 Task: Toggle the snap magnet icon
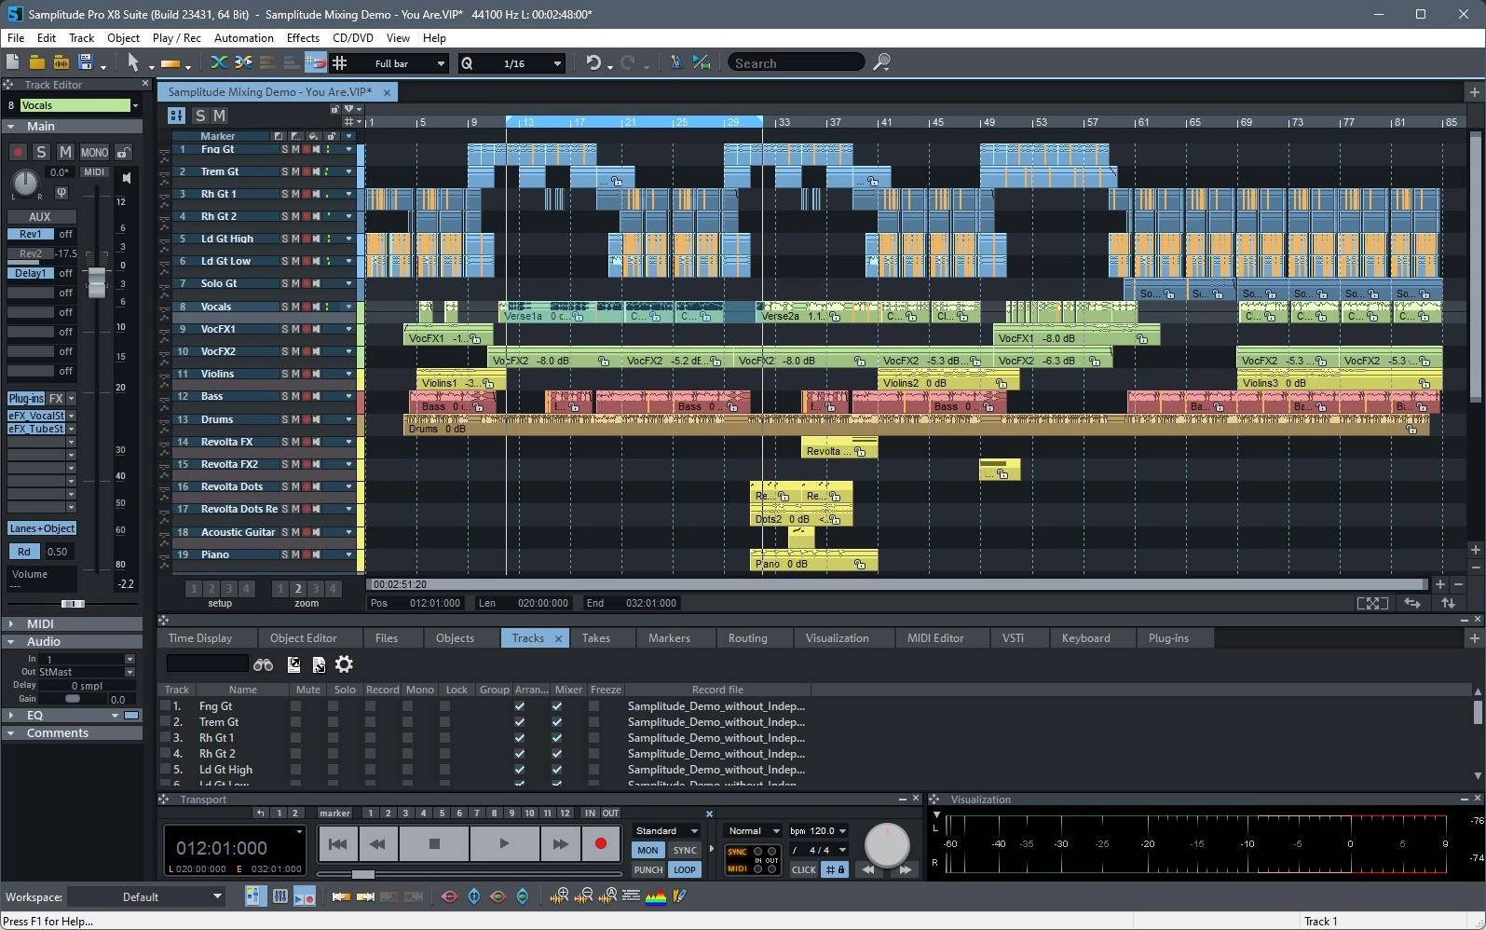(x=316, y=62)
